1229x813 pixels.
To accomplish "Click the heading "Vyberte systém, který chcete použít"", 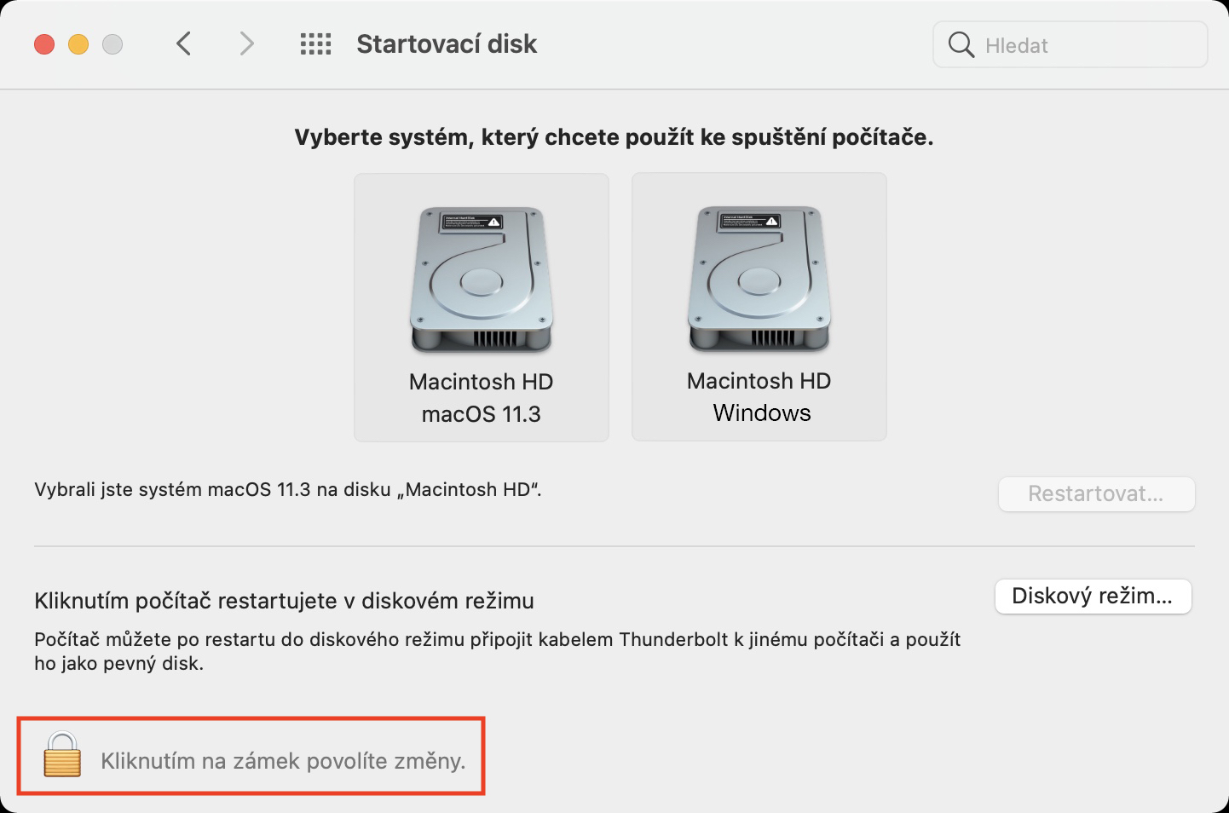I will tap(614, 137).
